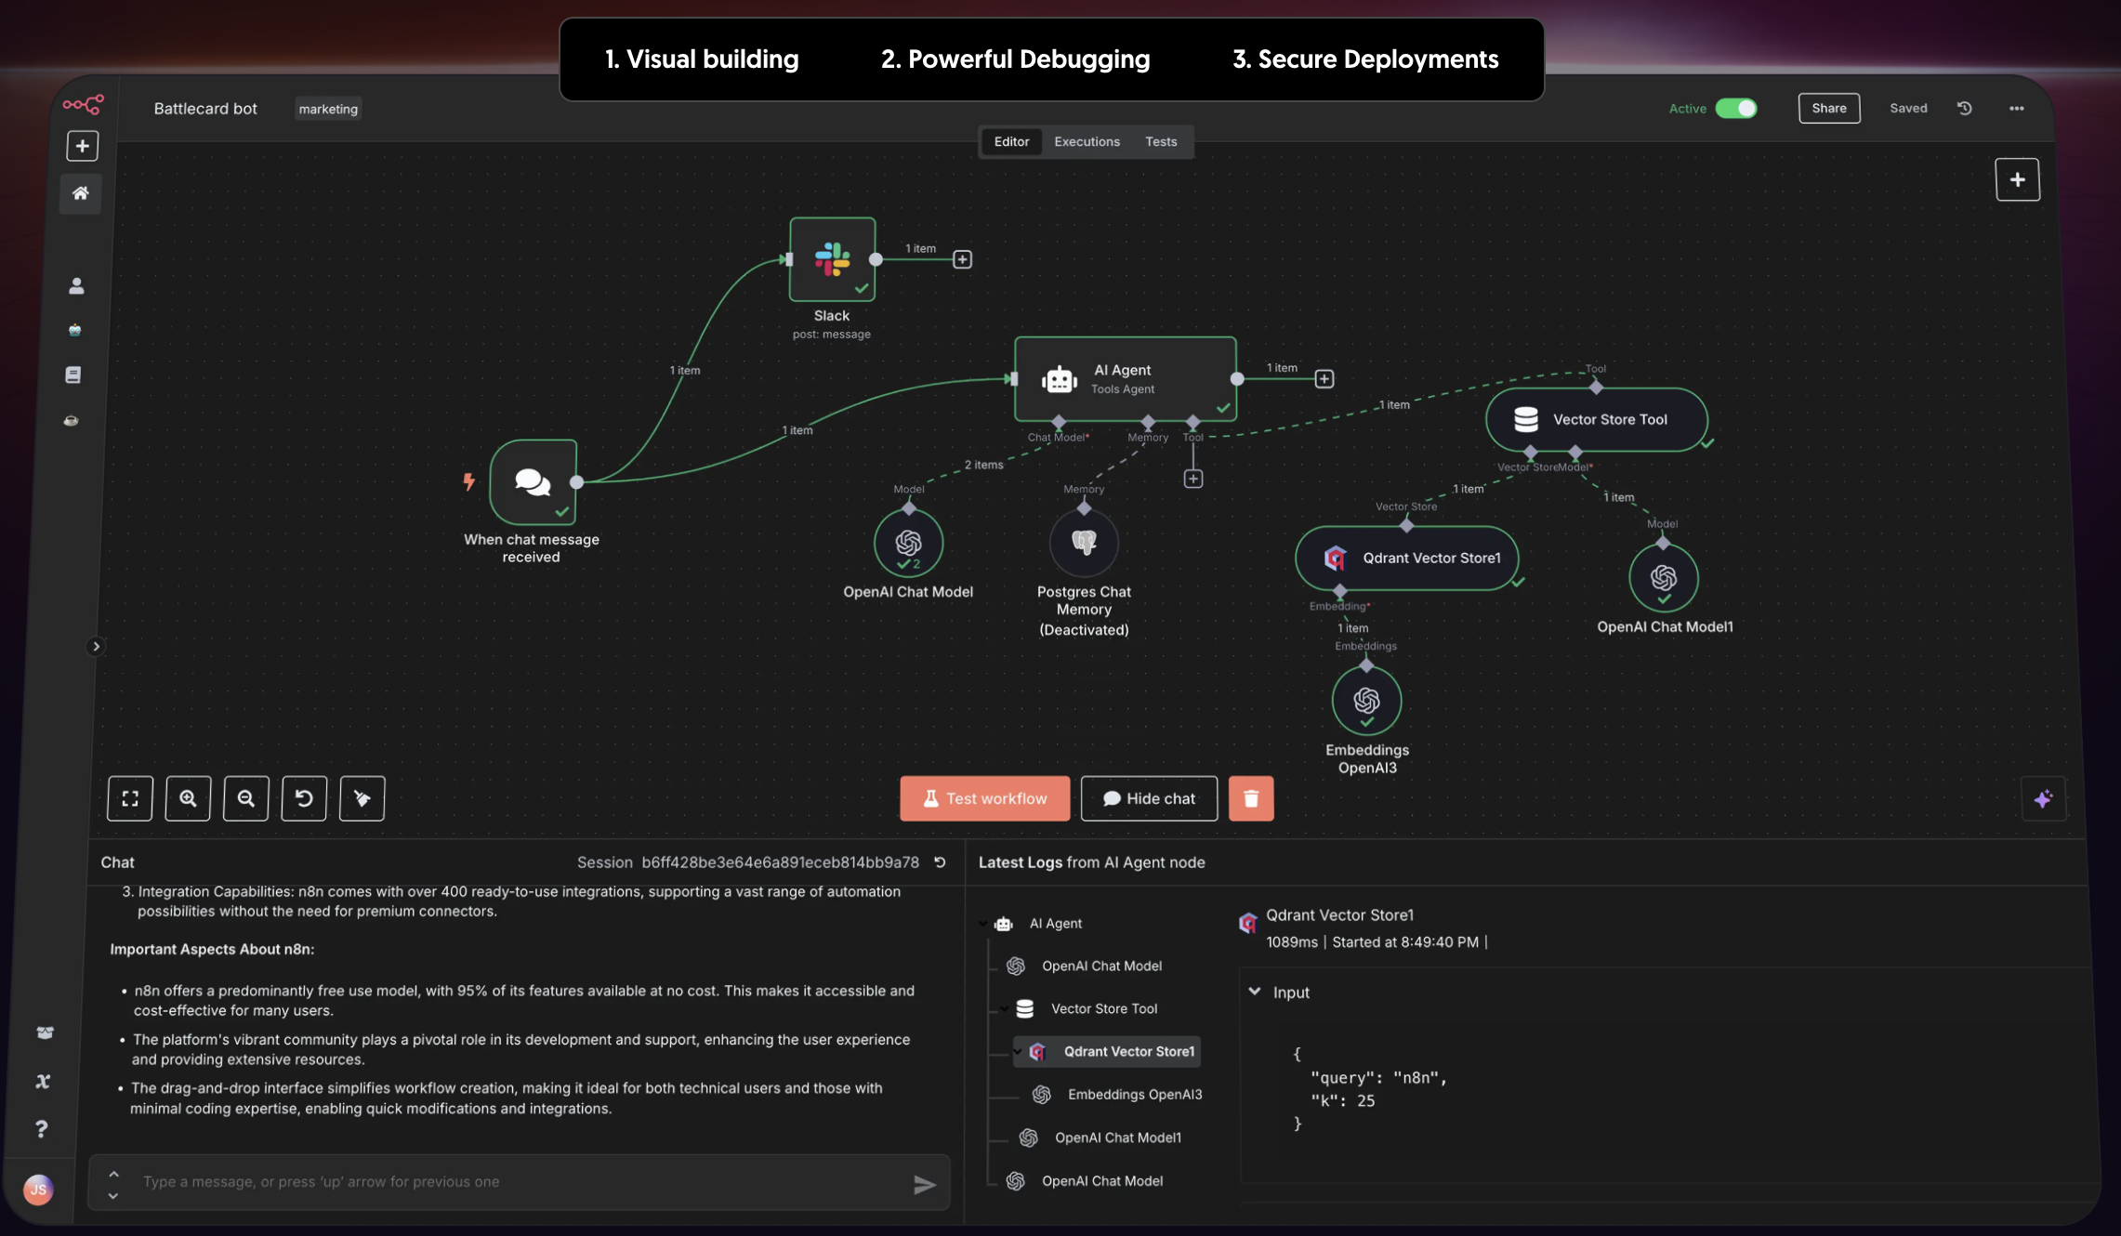Click the session ID text
Screen dimensions: 2121x1236
[x=780, y=862]
